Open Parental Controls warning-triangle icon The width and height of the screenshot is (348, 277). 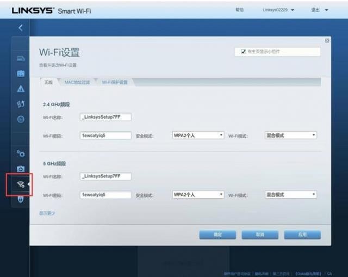point(21,89)
